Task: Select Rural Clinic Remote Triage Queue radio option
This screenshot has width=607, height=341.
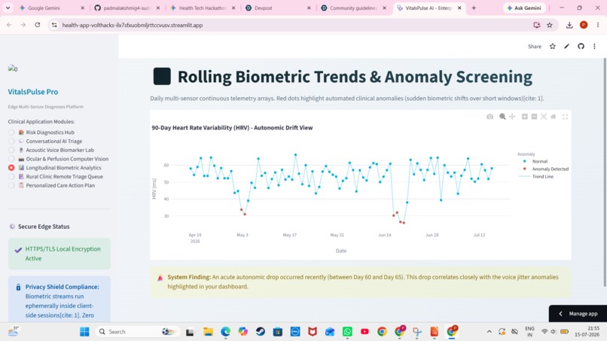Action: (x=56, y=176)
